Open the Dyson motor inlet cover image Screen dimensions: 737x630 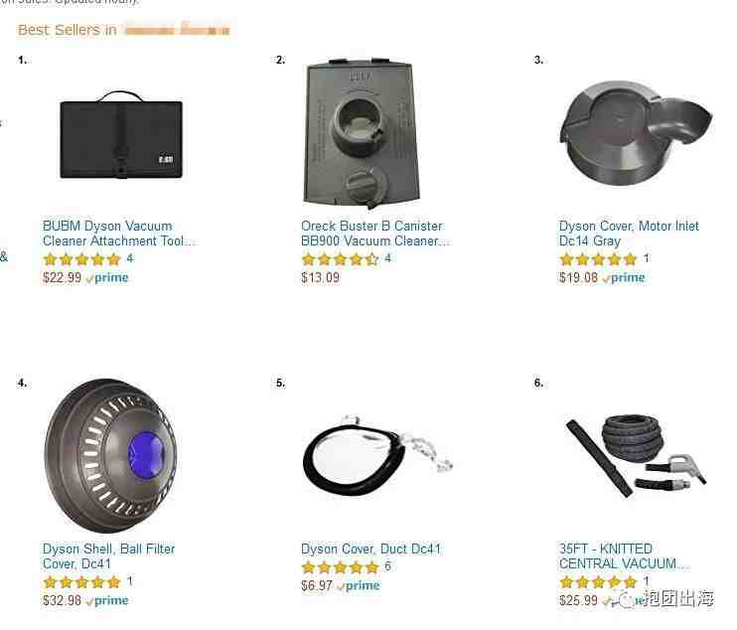coord(636,133)
